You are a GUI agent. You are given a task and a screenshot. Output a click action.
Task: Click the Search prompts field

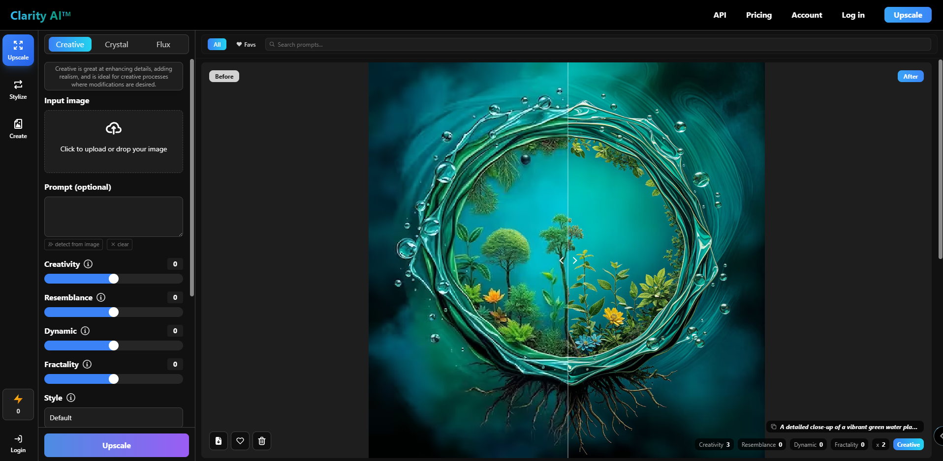(x=598, y=44)
